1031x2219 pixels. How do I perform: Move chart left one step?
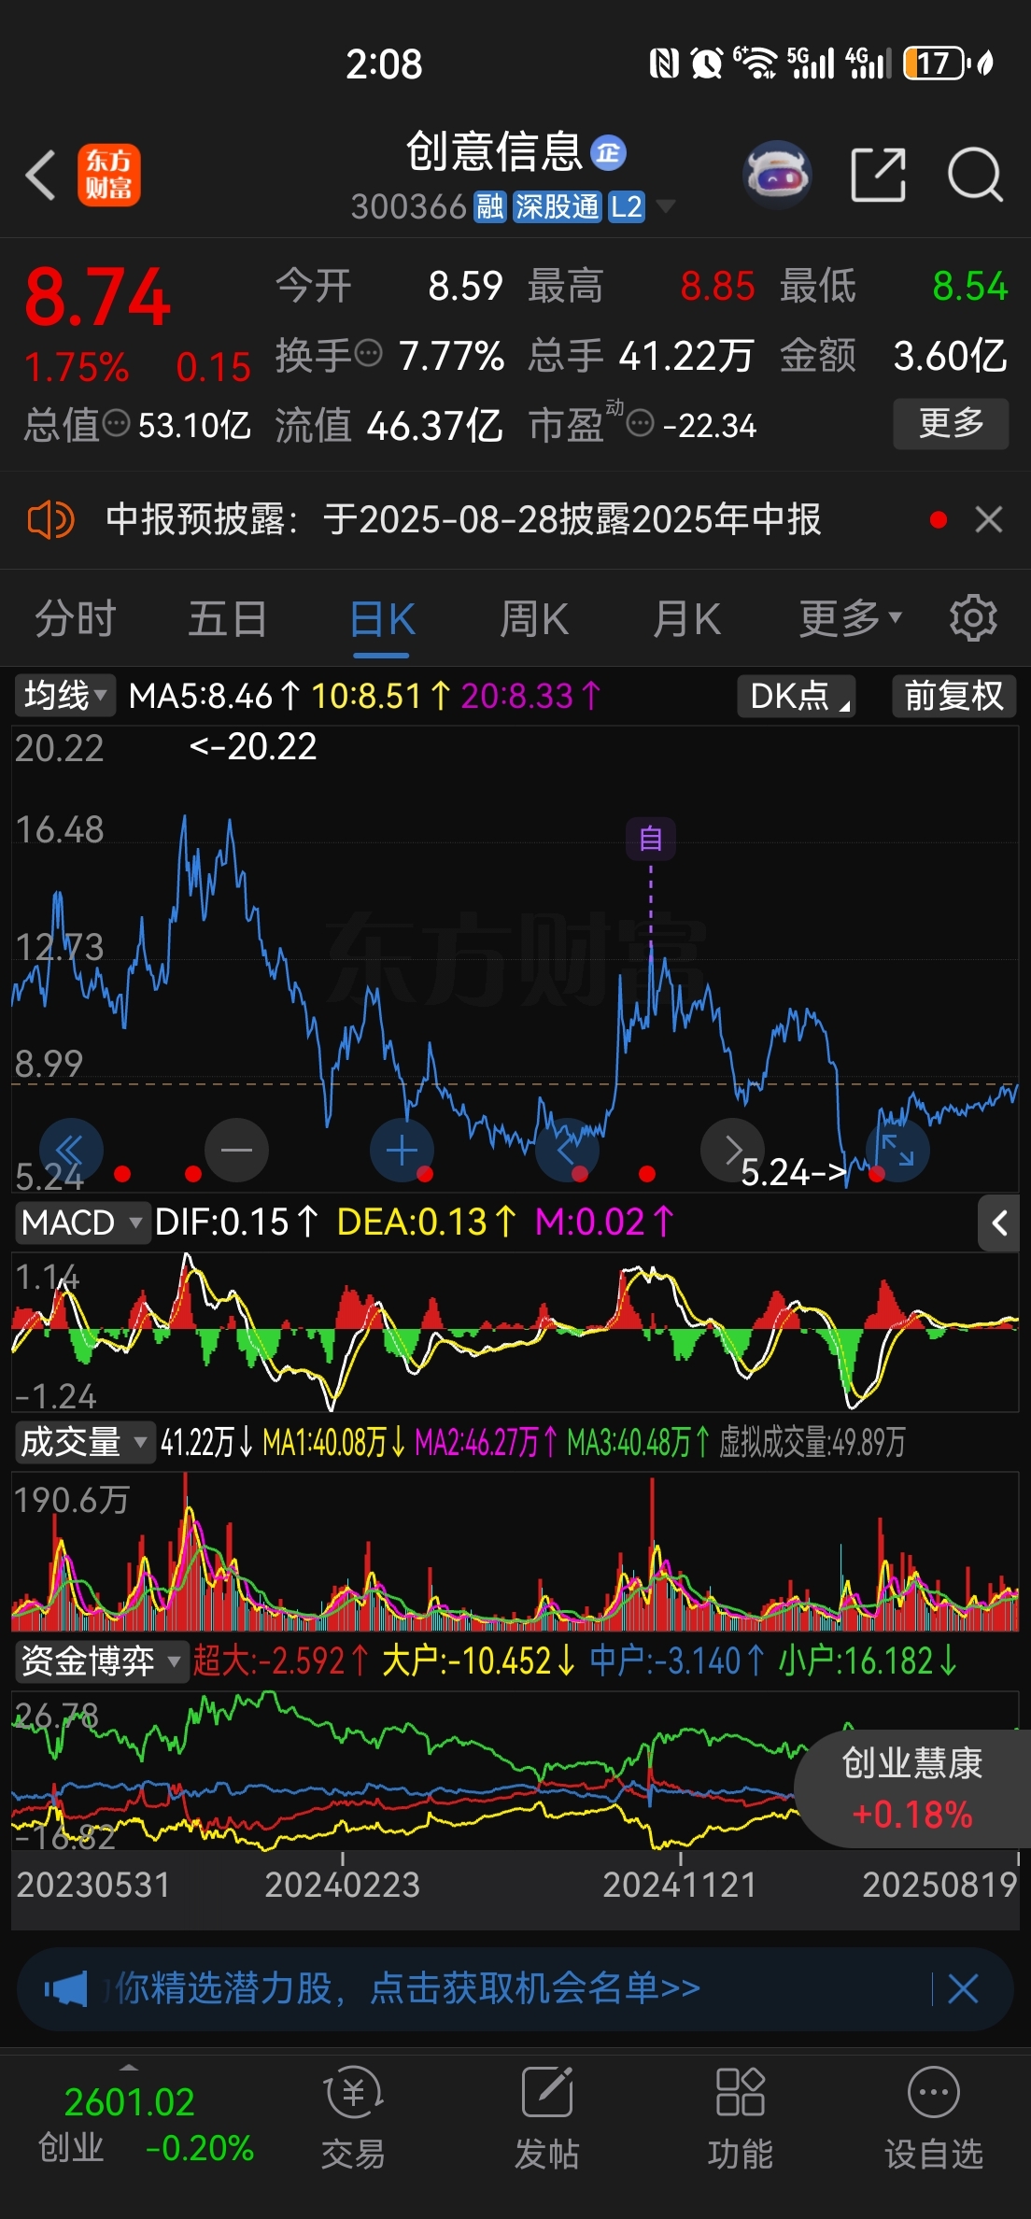click(567, 1150)
